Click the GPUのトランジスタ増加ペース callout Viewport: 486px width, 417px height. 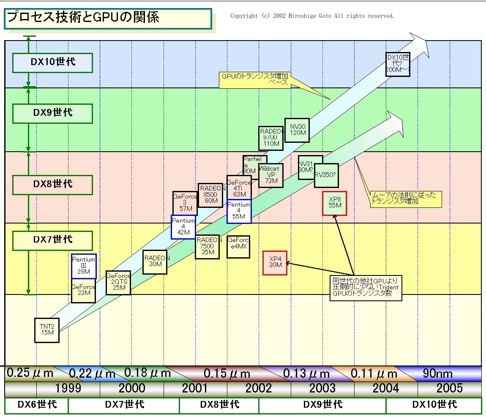pyautogui.click(x=255, y=79)
